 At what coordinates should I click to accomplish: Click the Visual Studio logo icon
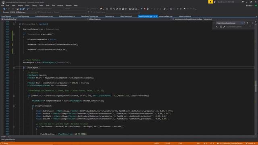tap(3, 2)
